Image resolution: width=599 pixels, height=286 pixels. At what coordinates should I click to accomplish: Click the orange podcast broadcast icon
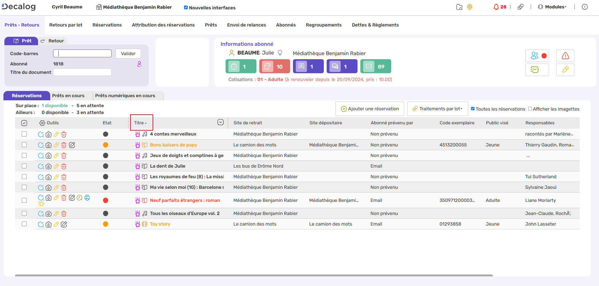click(470, 7)
